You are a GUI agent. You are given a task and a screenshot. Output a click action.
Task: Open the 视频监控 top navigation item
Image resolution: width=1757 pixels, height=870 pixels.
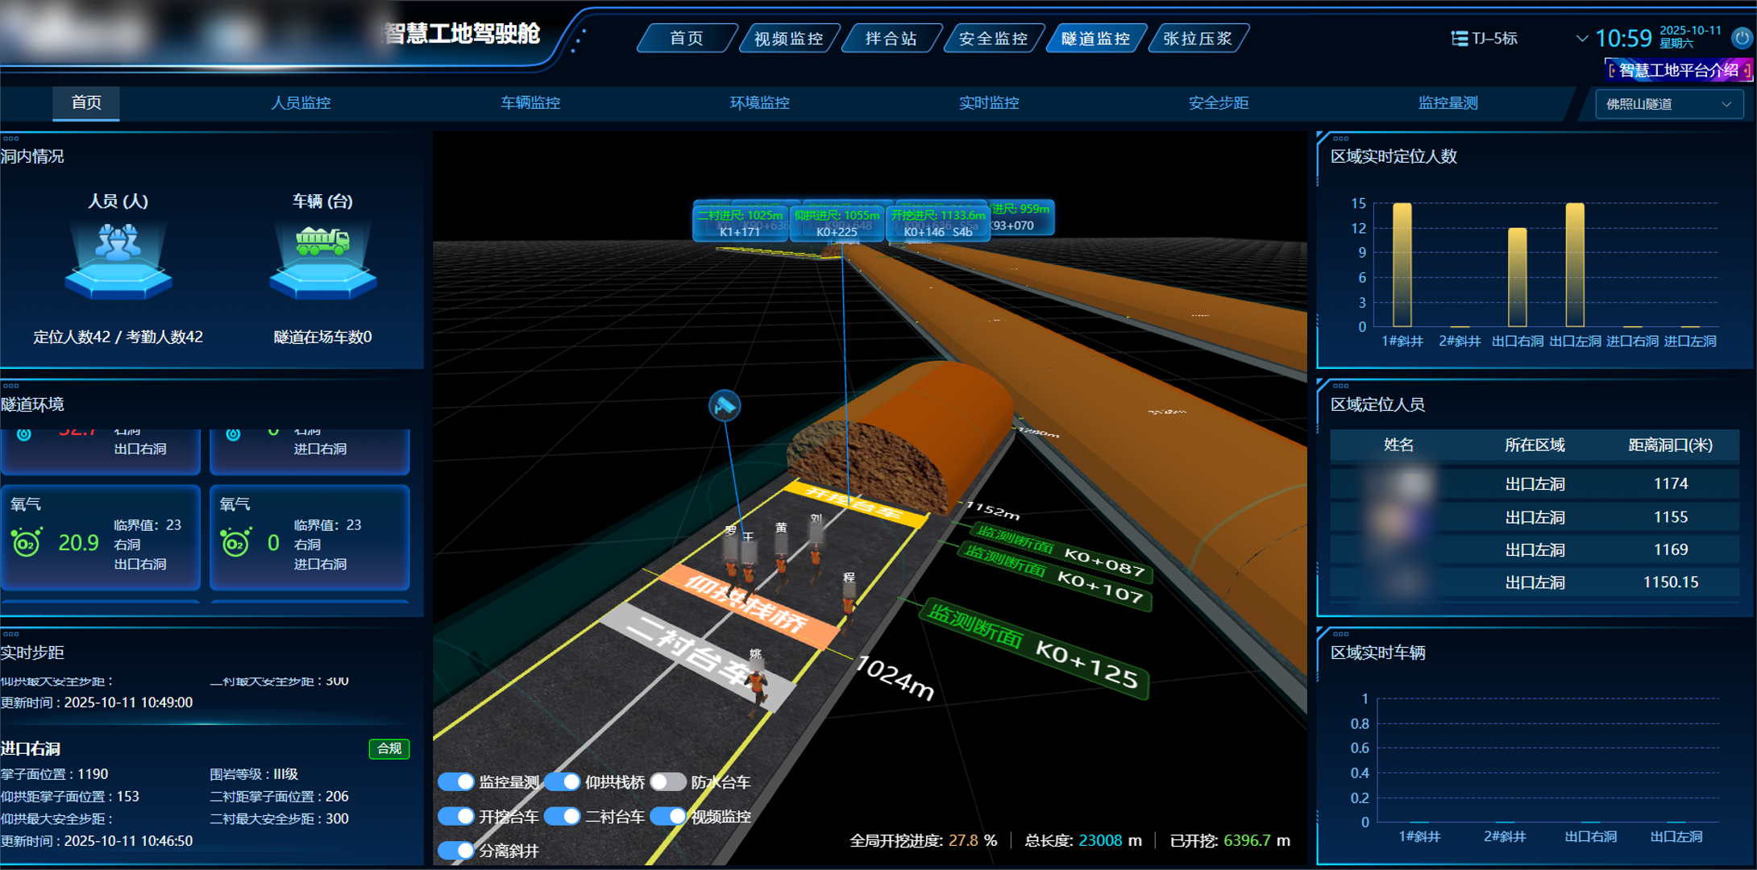pos(788,39)
